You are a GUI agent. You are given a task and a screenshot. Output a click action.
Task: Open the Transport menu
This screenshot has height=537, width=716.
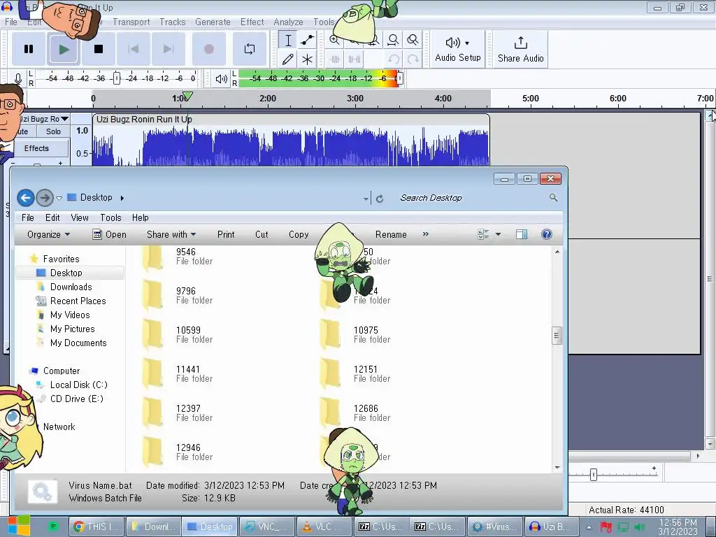coord(131,22)
